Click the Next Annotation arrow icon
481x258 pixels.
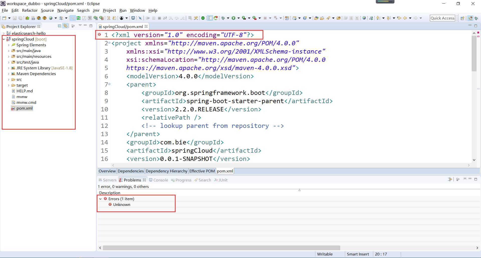(378, 18)
